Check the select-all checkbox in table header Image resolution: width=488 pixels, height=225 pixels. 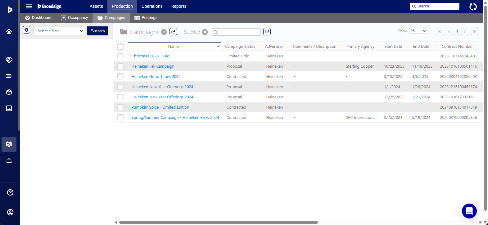tap(120, 47)
